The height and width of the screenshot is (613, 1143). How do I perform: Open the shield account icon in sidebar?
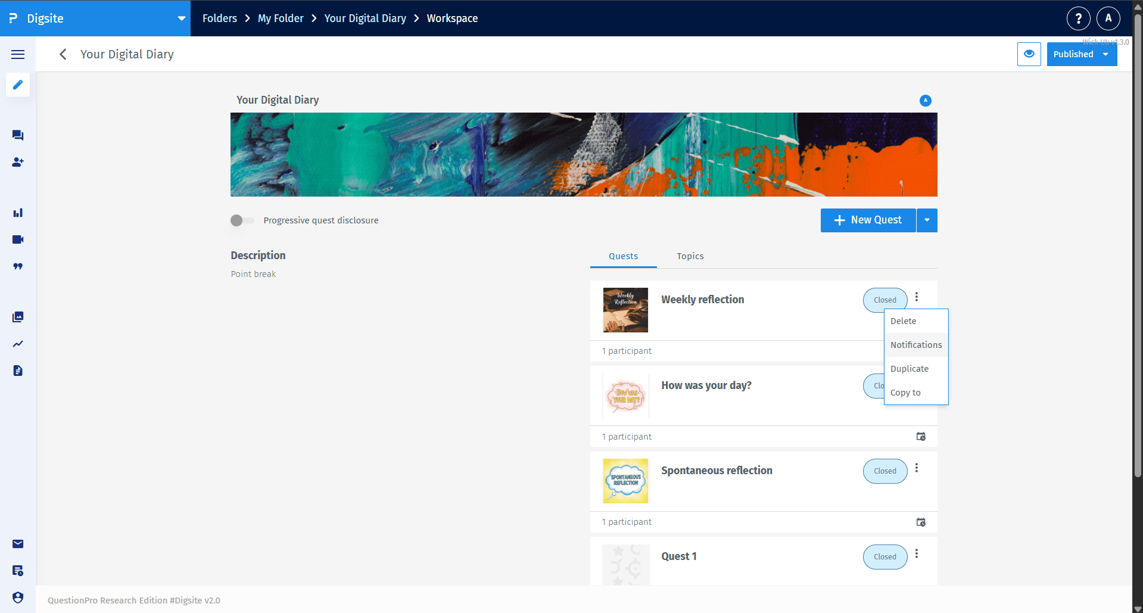(18, 598)
